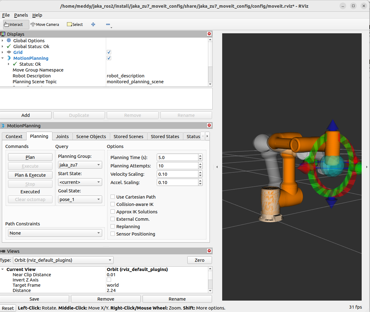Switch to the Move Camera tool

45,24
